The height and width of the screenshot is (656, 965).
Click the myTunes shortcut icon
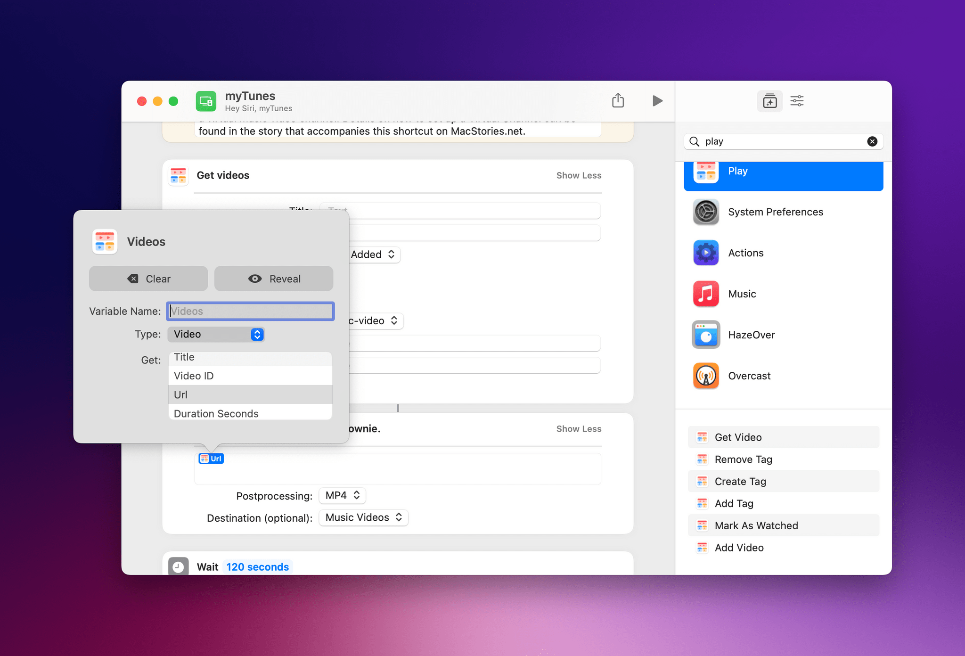tap(206, 101)
